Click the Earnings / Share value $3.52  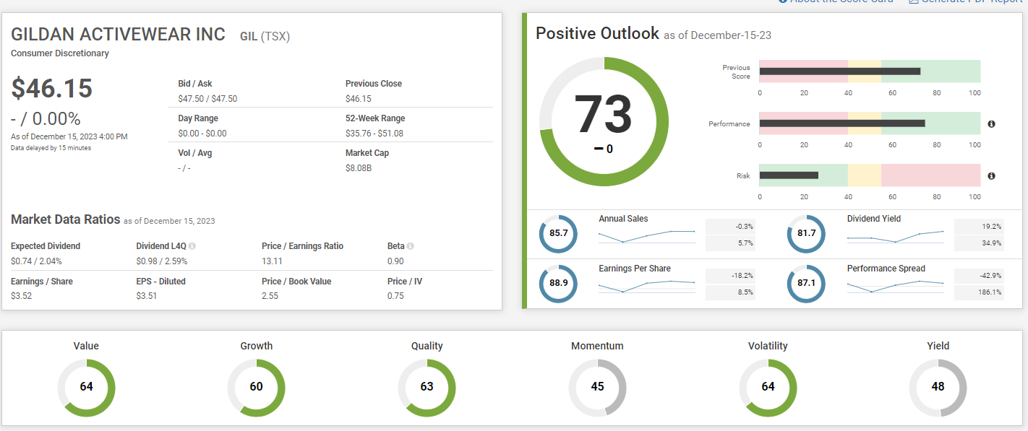(x=22, y=296)
